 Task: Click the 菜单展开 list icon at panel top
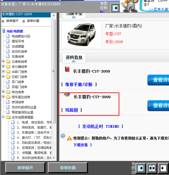pos(3,21)
